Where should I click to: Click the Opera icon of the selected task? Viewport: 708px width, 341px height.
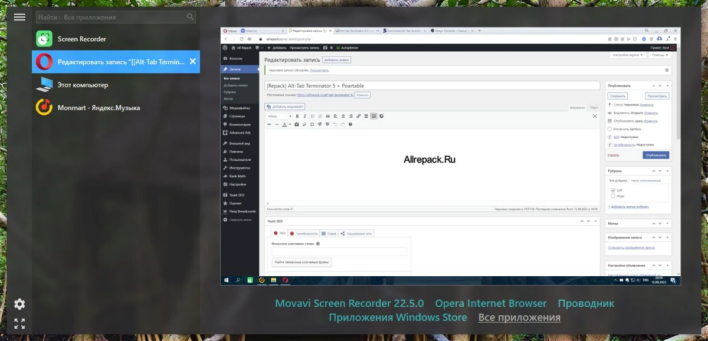44,62
